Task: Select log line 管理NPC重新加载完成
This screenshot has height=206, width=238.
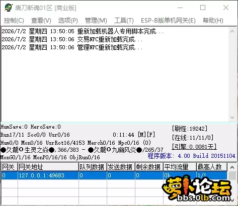Action: click(72, 47)
